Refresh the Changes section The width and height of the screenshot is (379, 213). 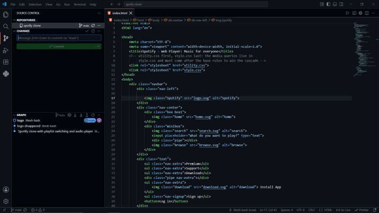pyautogui.click(x=93, y=31)
